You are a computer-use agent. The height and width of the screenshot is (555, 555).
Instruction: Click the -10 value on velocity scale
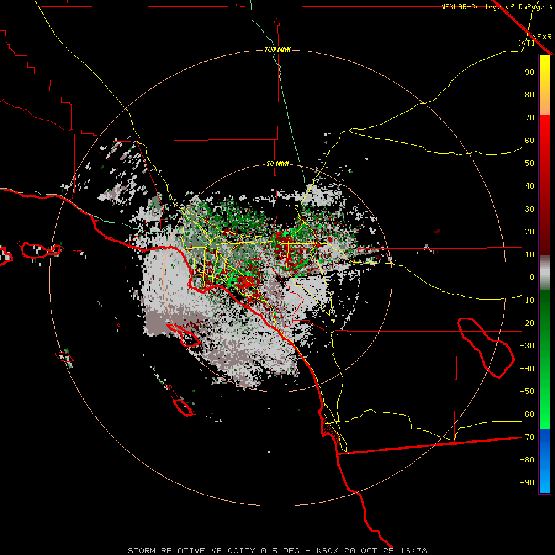point(527,300)
